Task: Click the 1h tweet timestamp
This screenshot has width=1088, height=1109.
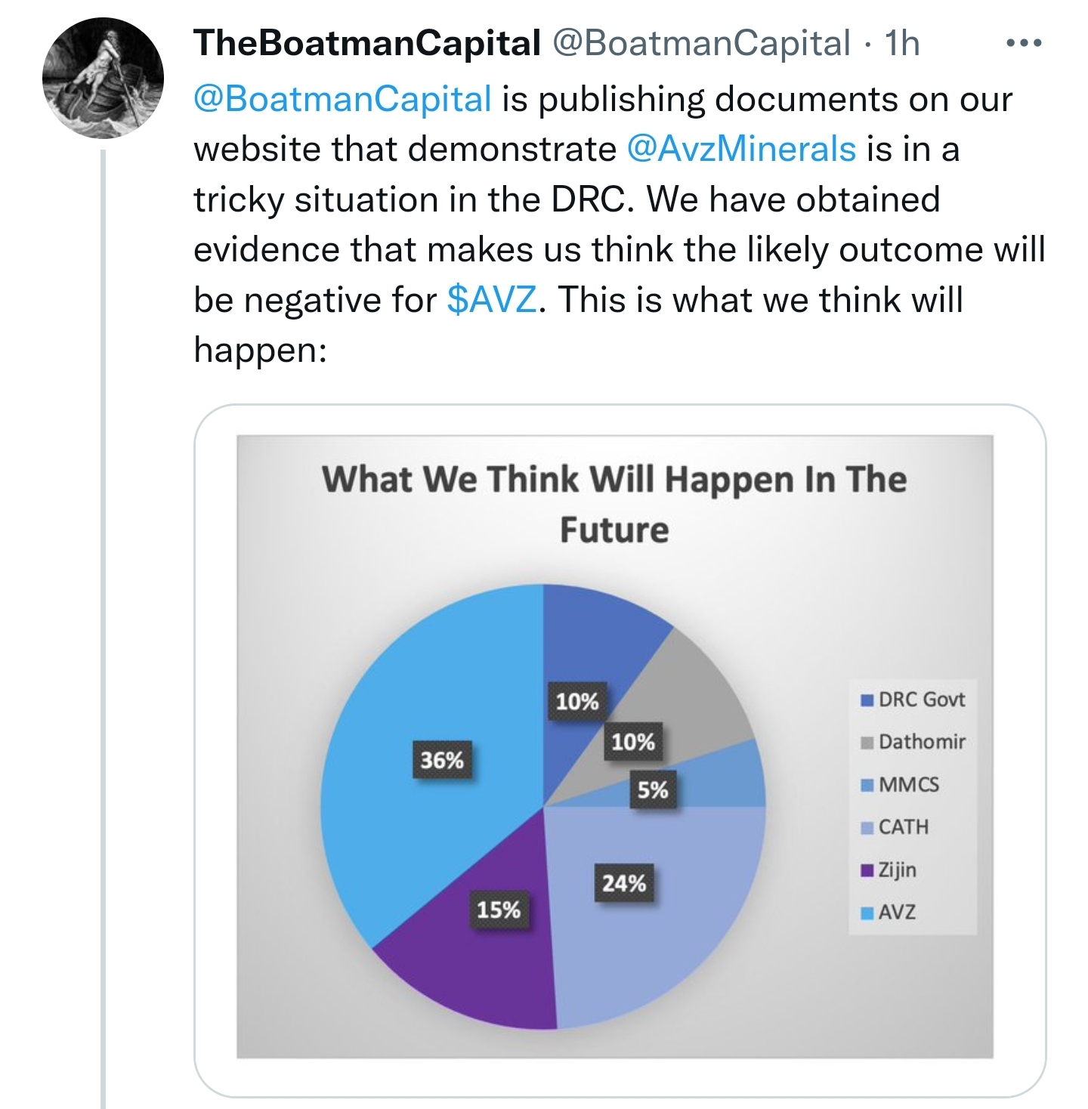Action: click(901, 43)
